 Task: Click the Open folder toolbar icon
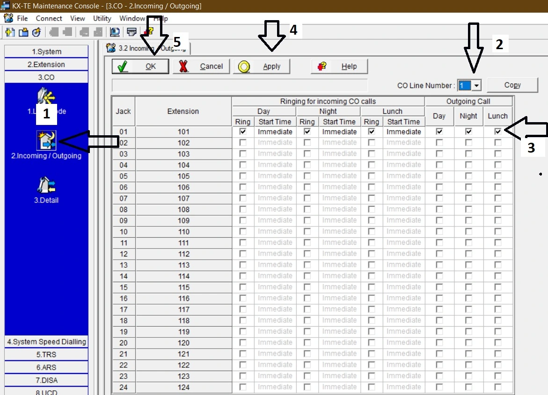[23, 32]
